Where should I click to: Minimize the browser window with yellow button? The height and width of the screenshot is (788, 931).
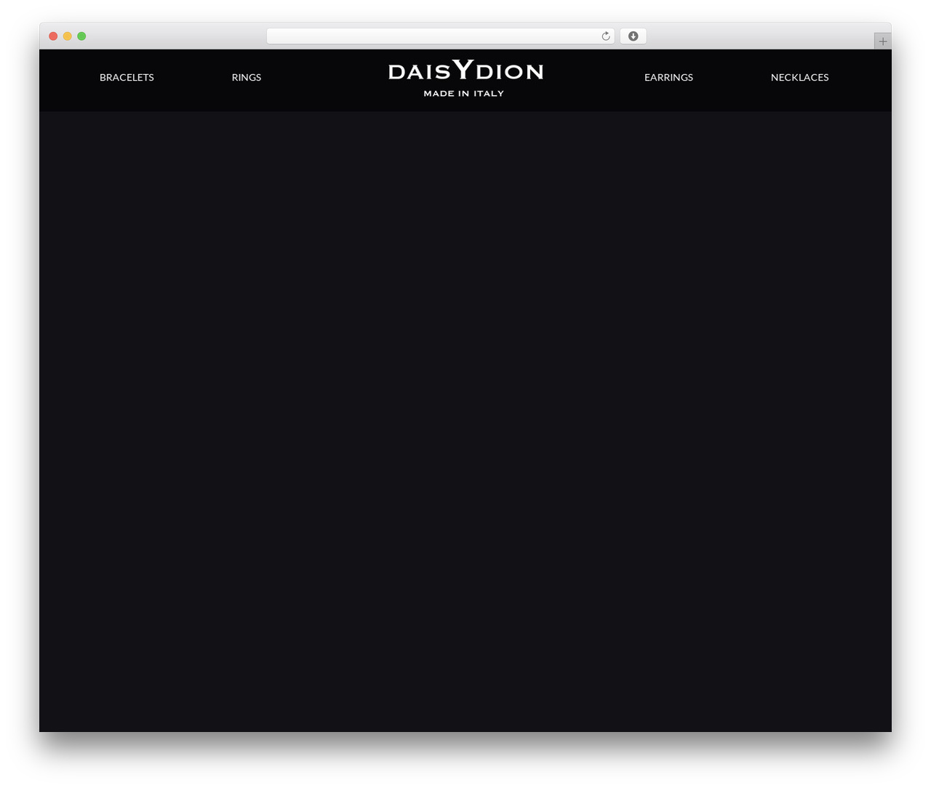(x=68, y=36)
